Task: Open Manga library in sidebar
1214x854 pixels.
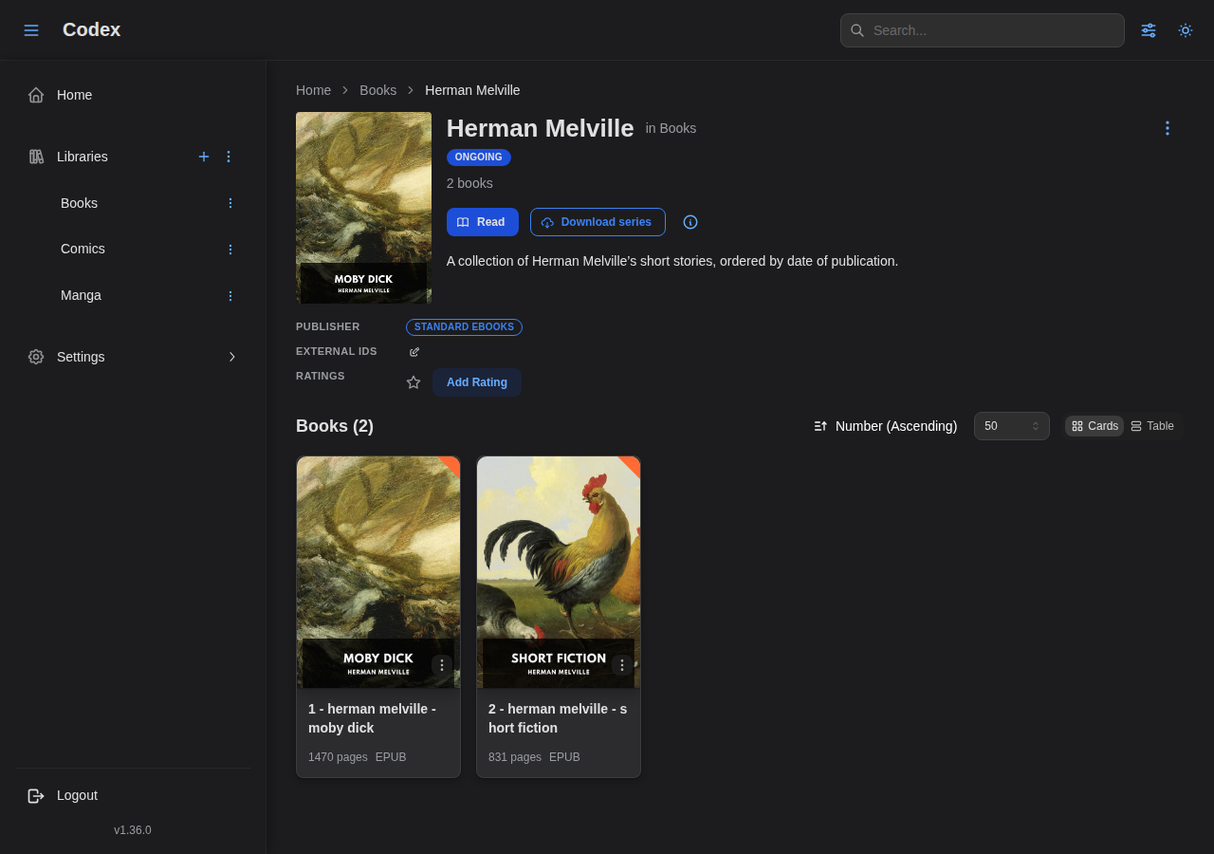Action: click(81, 295)
